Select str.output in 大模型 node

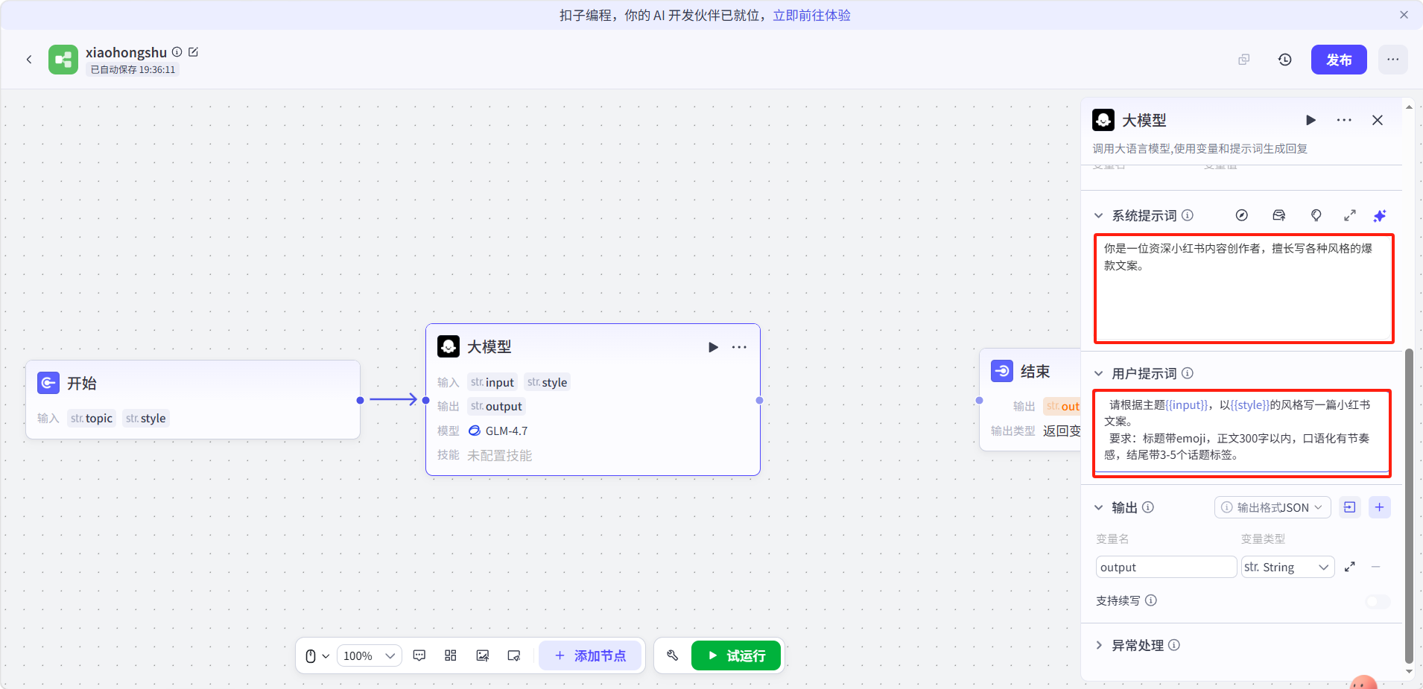(496, 406)
